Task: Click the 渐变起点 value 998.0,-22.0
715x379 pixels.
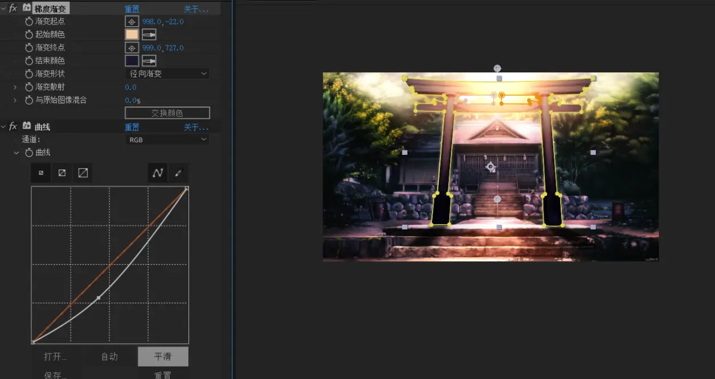Action: click(x=163, y=22)
